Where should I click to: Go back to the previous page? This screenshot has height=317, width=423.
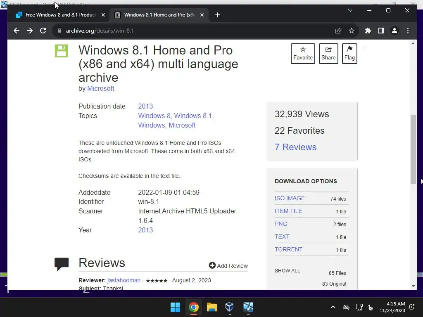17,31
